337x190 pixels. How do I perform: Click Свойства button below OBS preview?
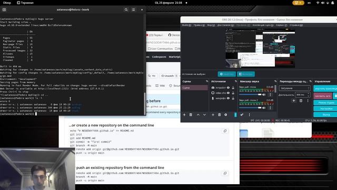pyautogui.click(x=226, y=74)
